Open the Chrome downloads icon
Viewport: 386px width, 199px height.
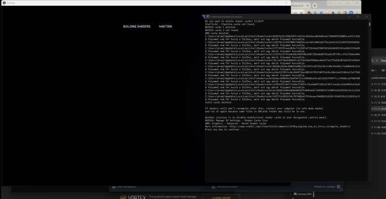[339, 13]
